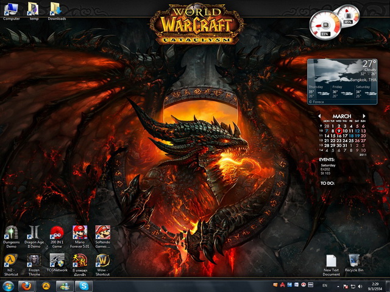Click the 27° current temperature
390x292 pixels.
coord(369,64)
